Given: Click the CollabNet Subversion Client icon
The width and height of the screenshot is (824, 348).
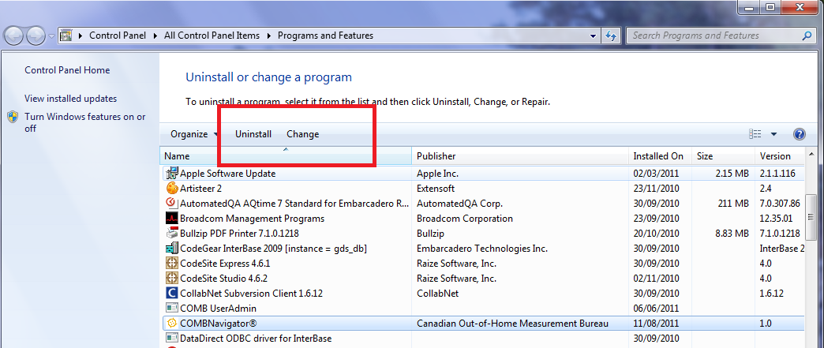Looking at the screenshot, I should (171, 294).
